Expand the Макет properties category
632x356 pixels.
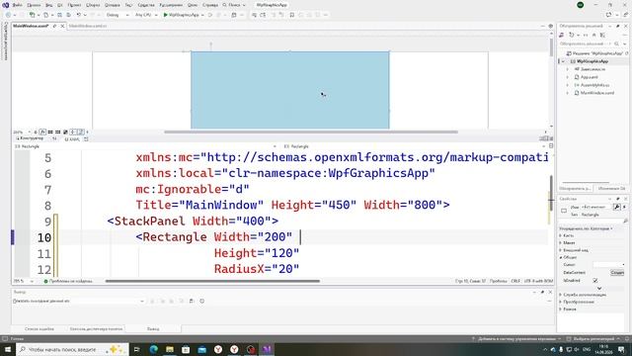(x=561, y=242)
